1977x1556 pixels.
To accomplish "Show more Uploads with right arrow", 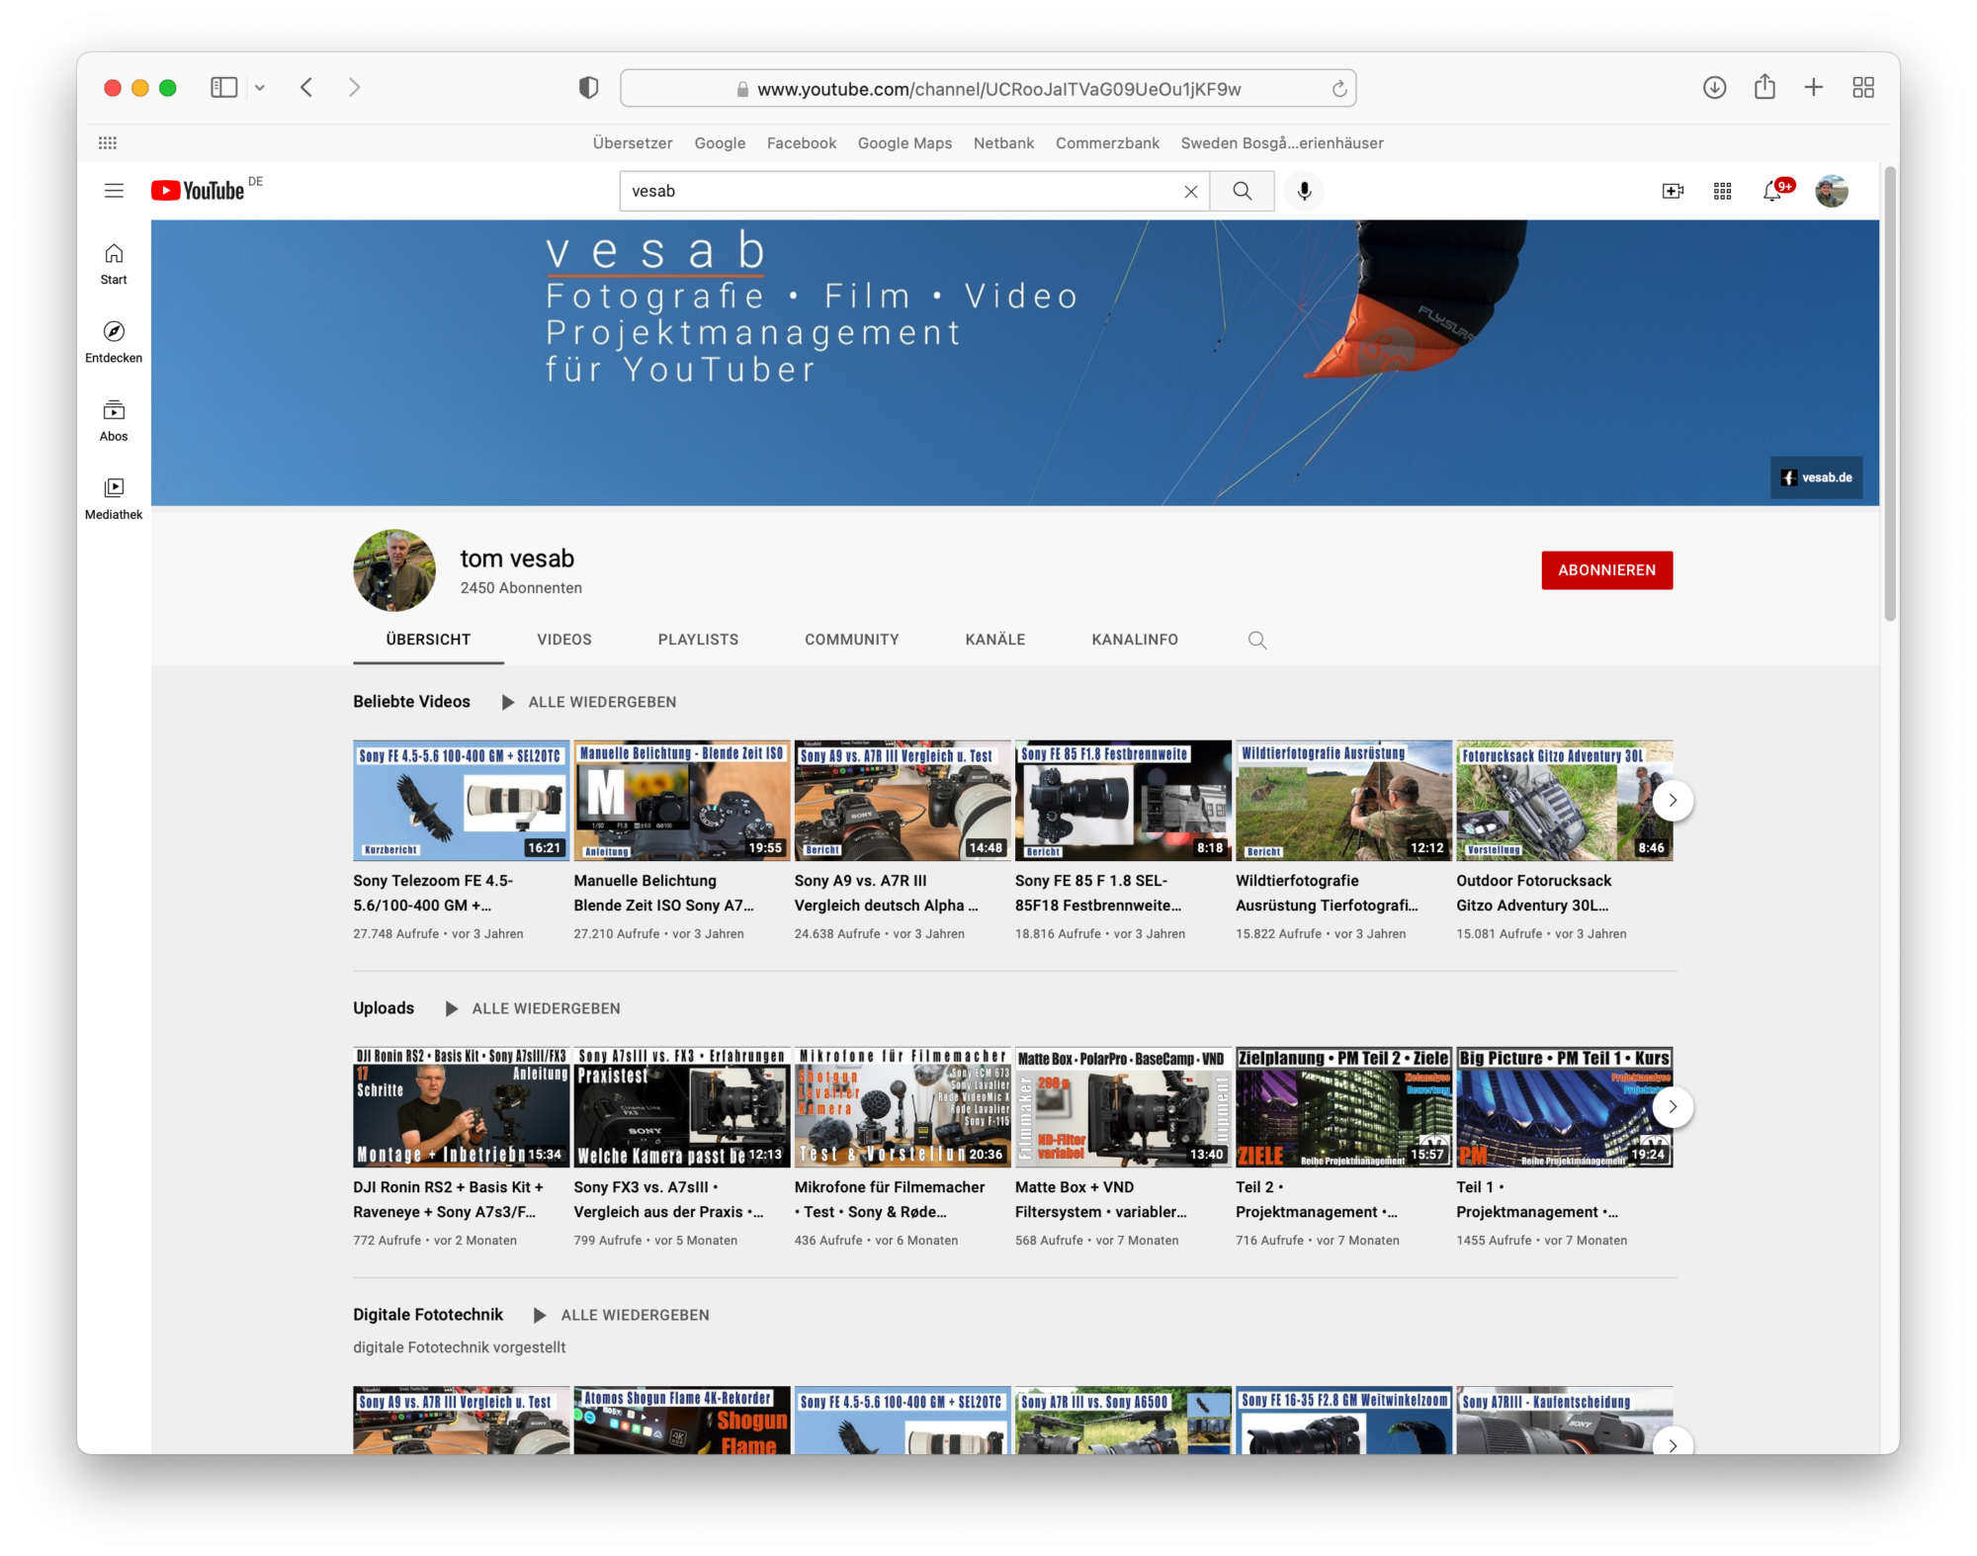I will coord(1672,1106).
